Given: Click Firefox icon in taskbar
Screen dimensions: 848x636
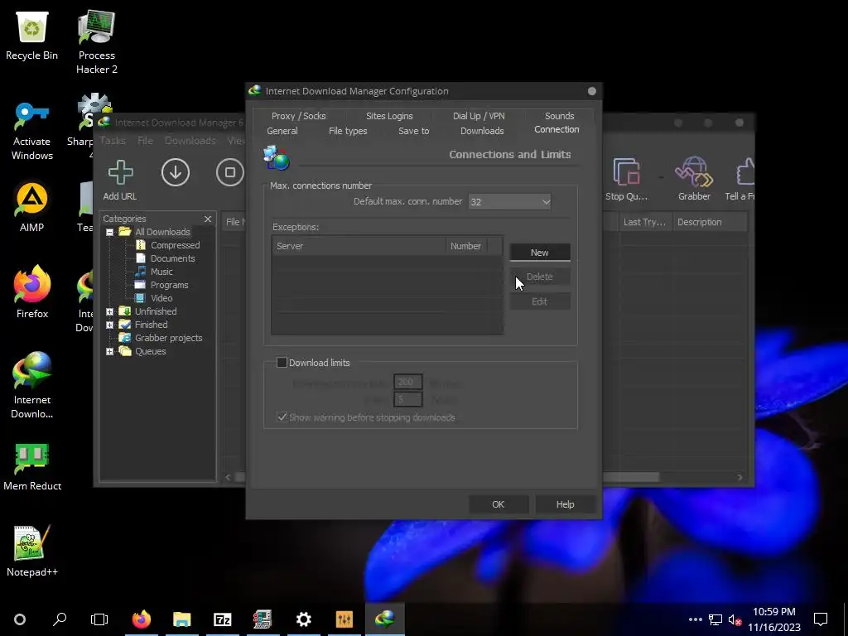Looking at the screenshot, I should [x=142, y=619].
